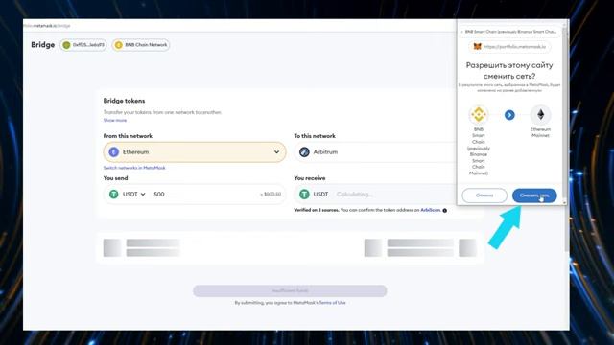
Task: Click the greyed-out submit button
Action: coord(290,290)
